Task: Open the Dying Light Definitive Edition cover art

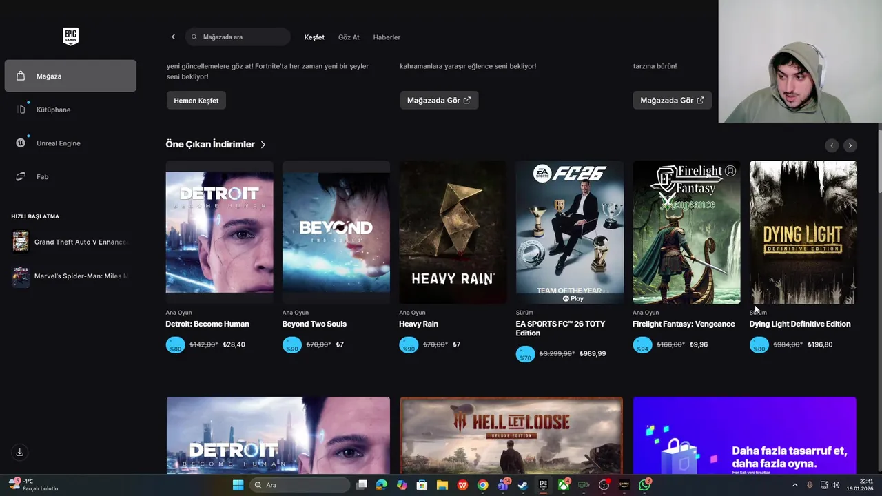Action: [x=803, y=232]
